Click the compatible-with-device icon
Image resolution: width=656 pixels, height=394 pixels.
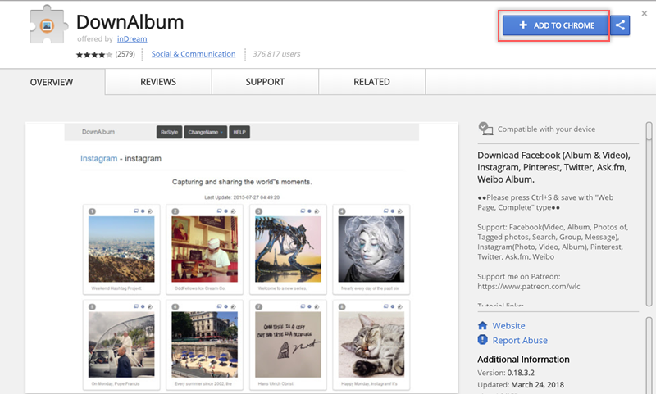[485, 129]
